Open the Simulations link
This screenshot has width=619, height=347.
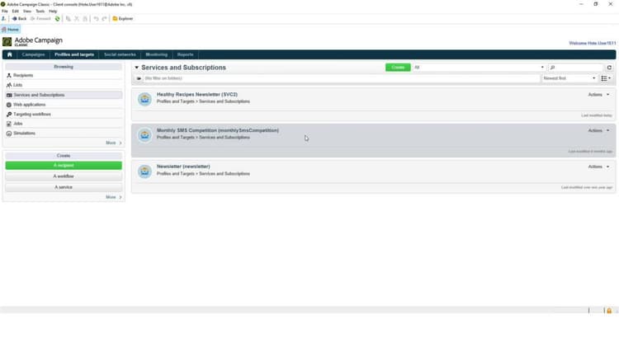[x=25, y=134]
